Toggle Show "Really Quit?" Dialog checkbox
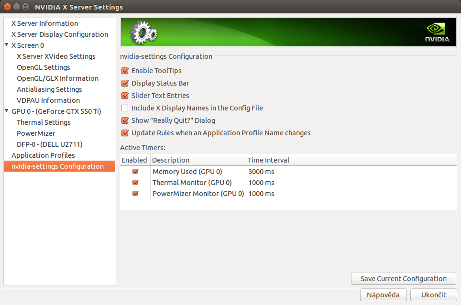461x305 pixels. point(125,120)
